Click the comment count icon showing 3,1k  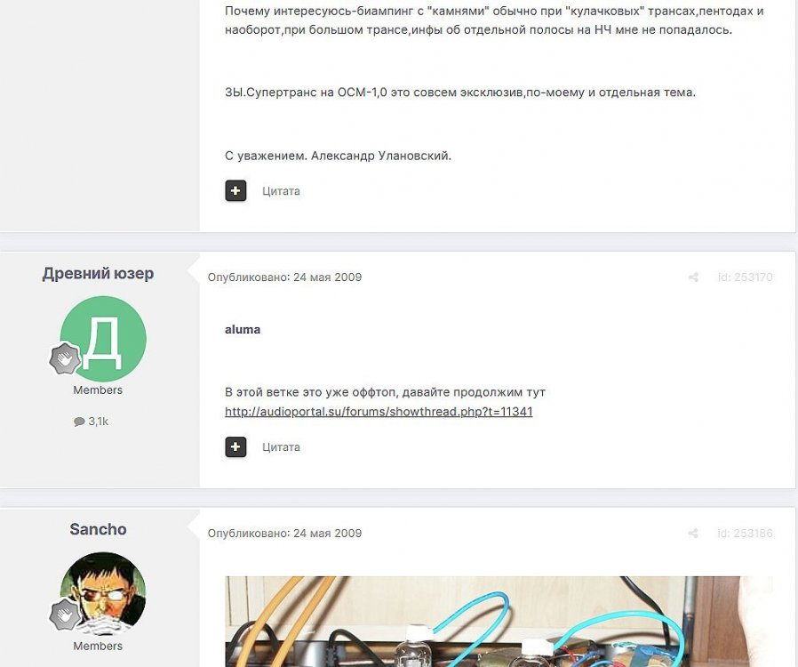pyautogui.click(x=79, y=422)
